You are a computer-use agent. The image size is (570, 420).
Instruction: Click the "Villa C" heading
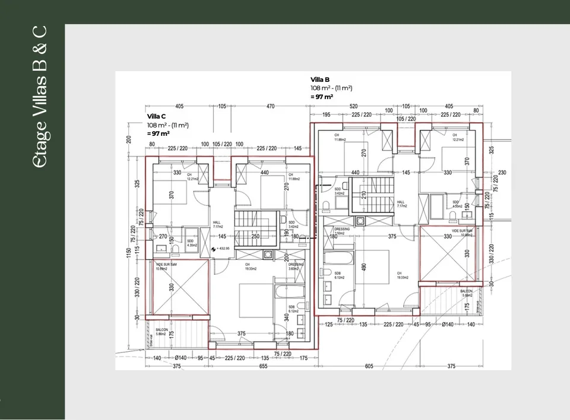pyautogui.click(x=156, y=116)
